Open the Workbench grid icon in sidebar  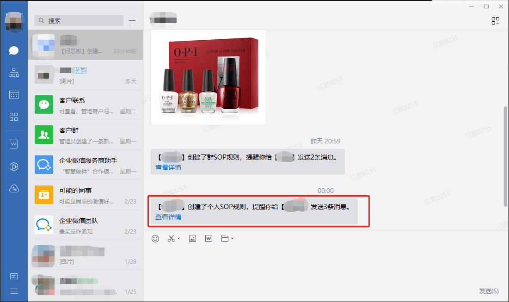13,117
